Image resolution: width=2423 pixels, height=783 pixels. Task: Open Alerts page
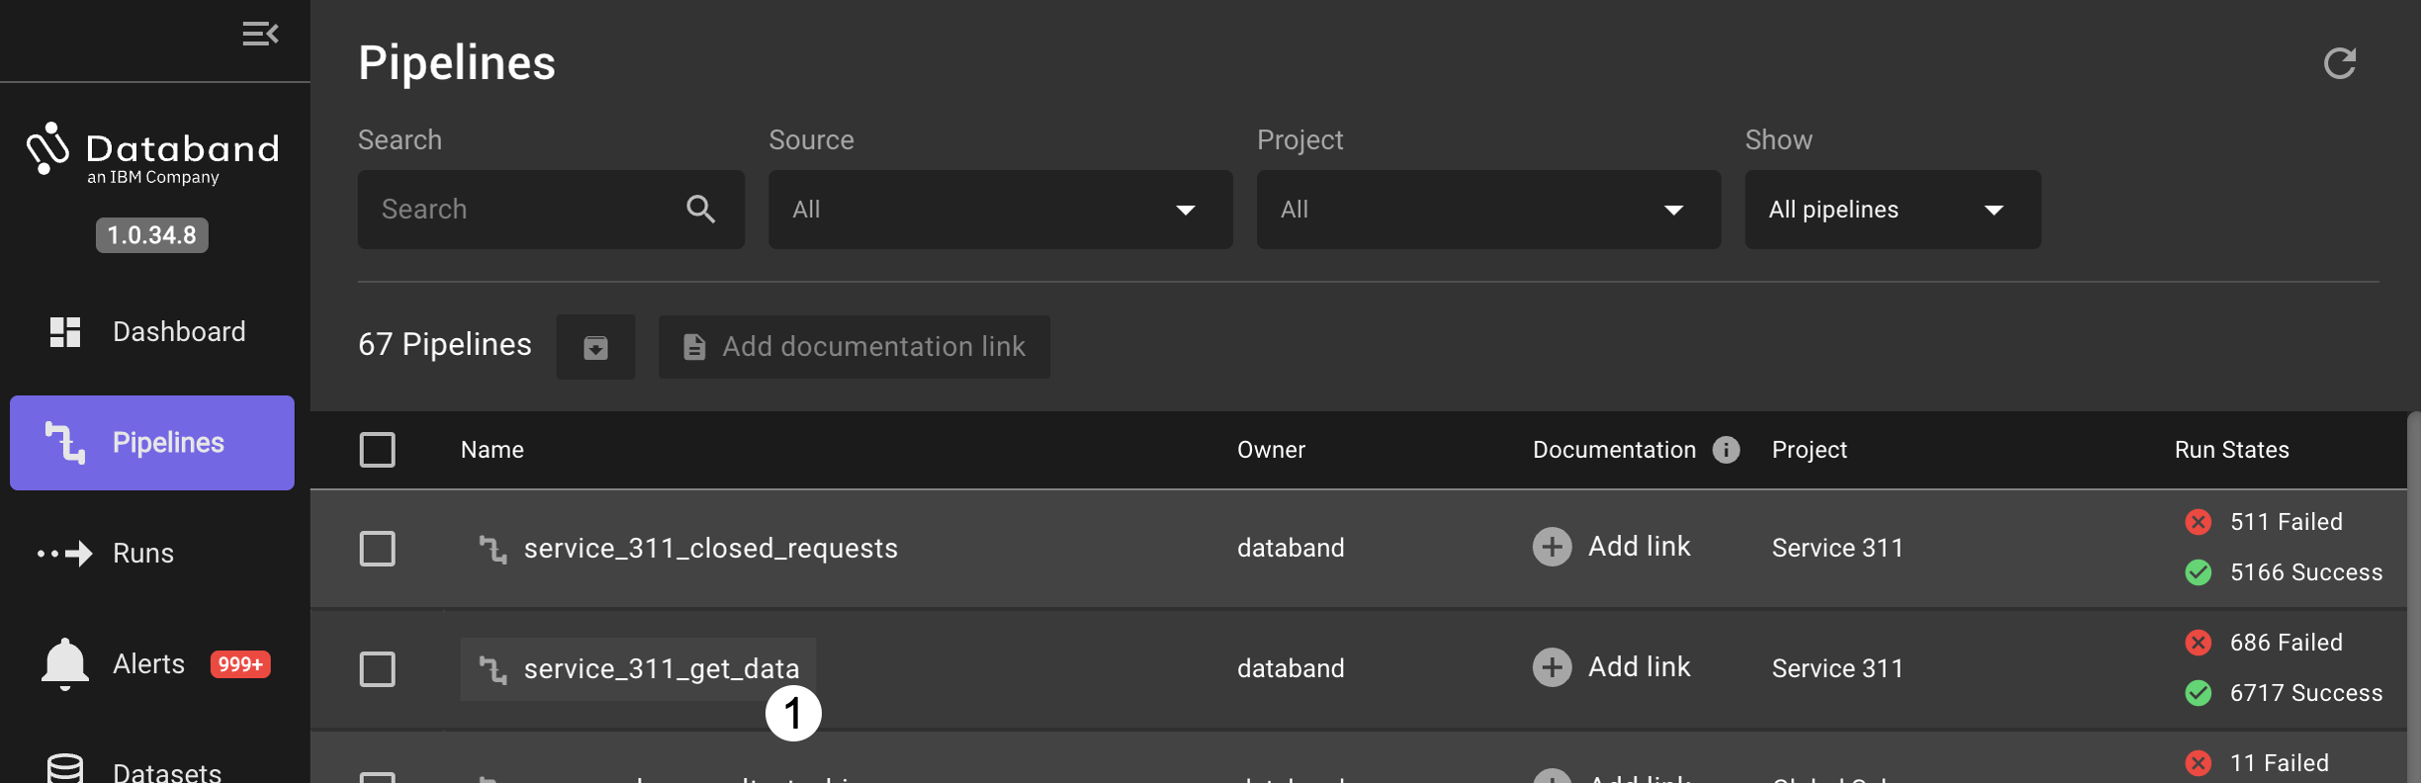click(152, 664)
